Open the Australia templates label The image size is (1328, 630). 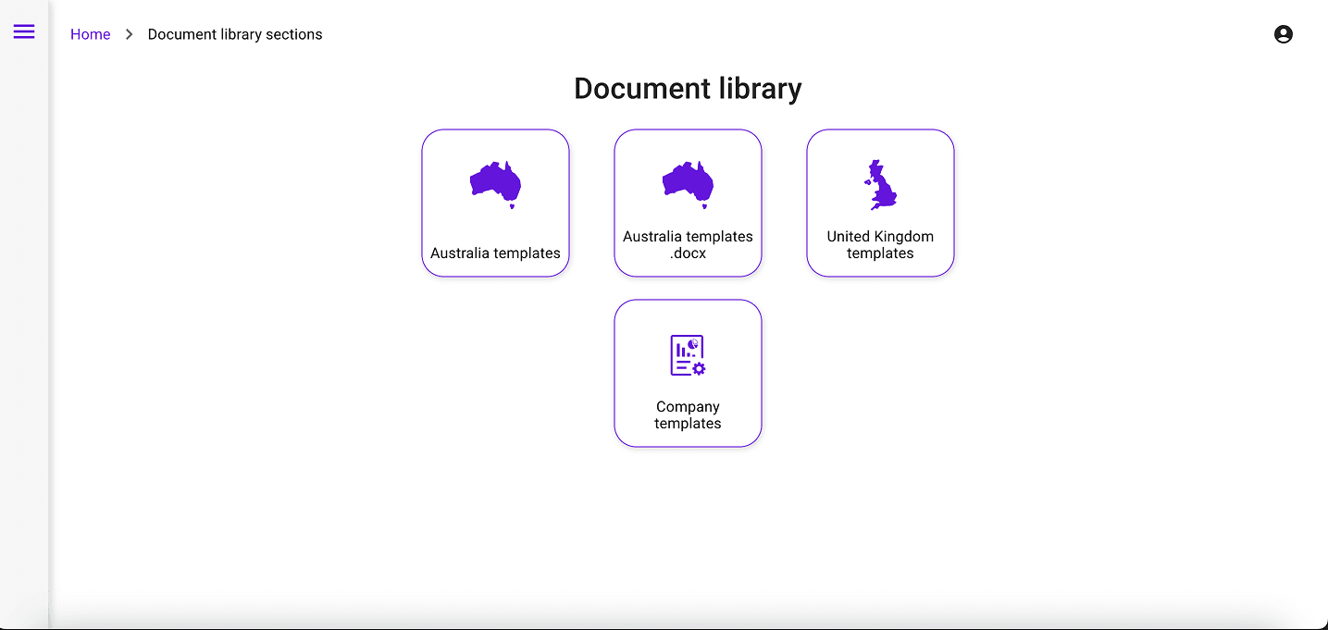[x=495, y=253]
